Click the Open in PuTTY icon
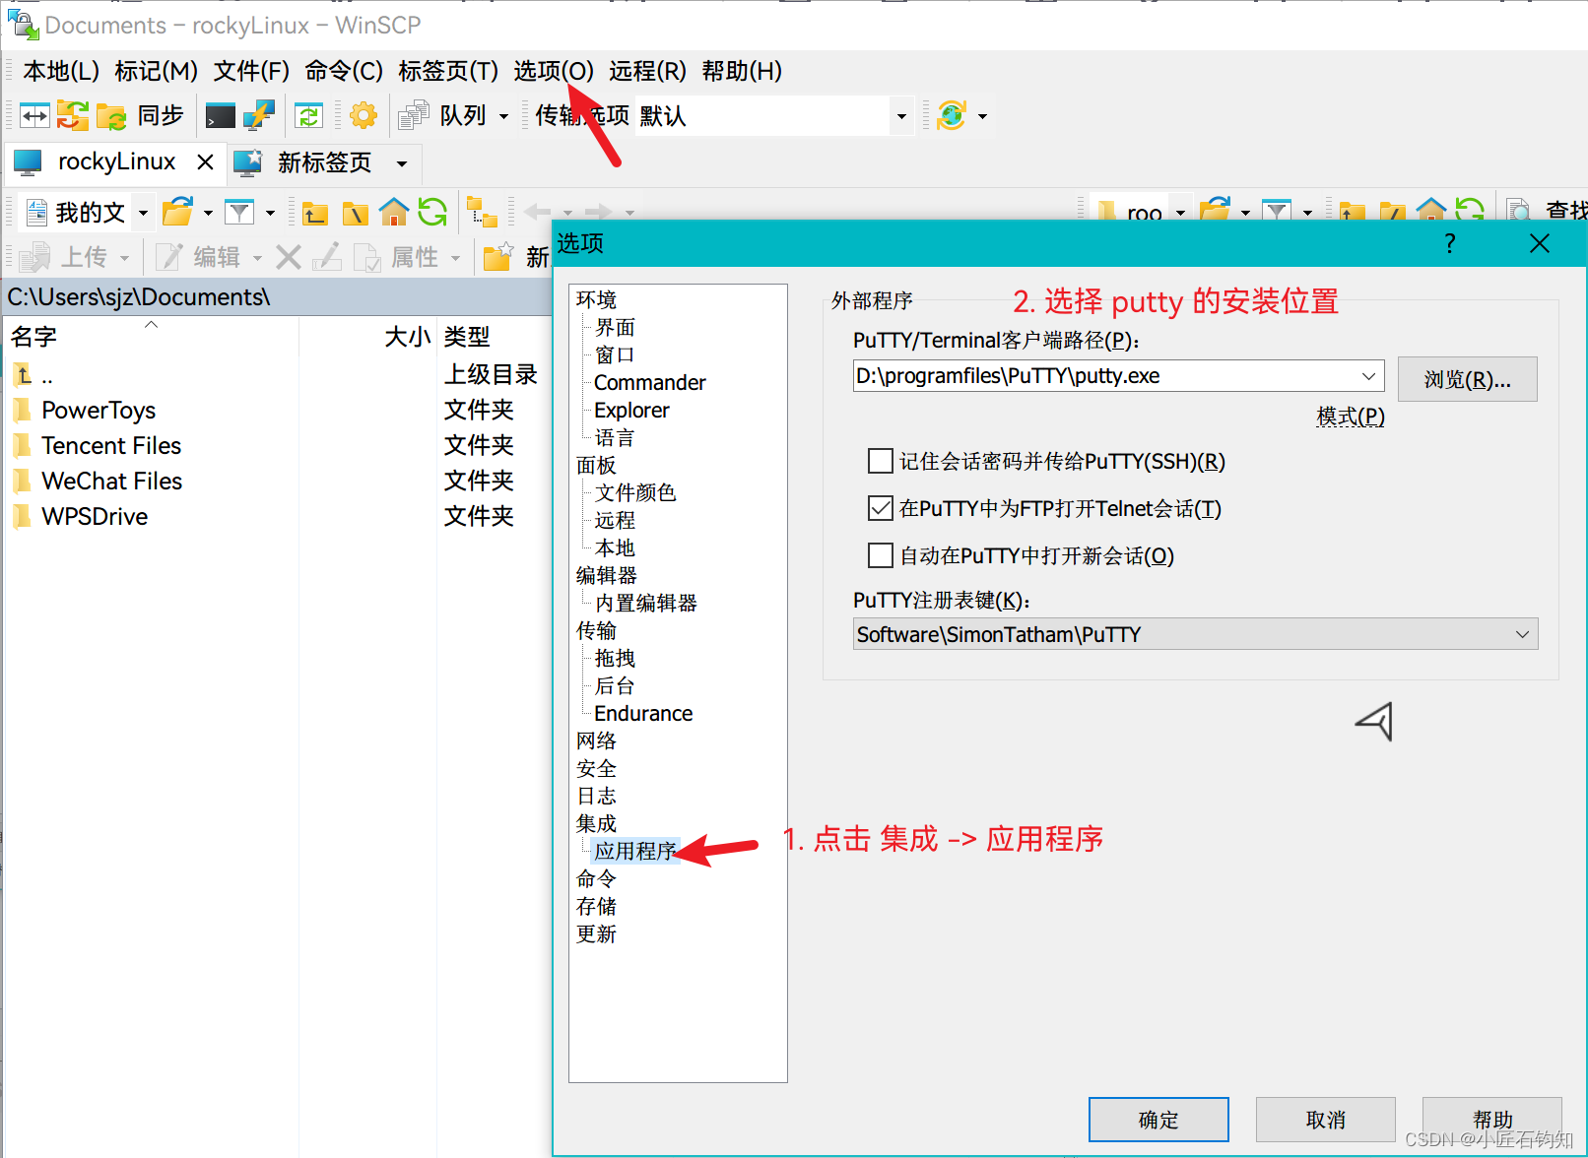Image resolution: width=1588 pixels, height=1158 pixels. click(259, 116)
